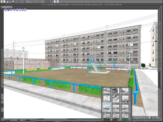Click the textured sphere launcher icon
Screen dimensions: 163x122
[152, 118]
